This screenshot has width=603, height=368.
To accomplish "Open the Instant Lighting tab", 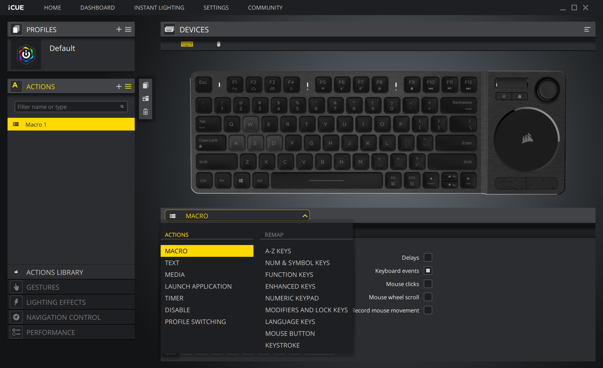I will pos(159,8).
